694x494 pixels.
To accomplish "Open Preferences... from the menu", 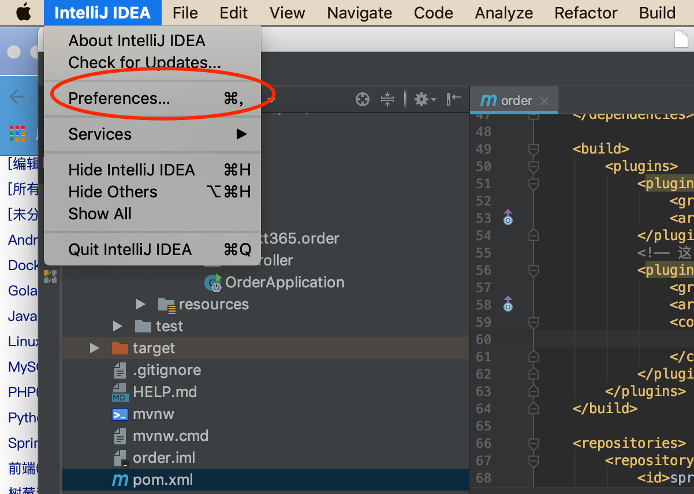I will pyautogui.click(x=152, y=99).
